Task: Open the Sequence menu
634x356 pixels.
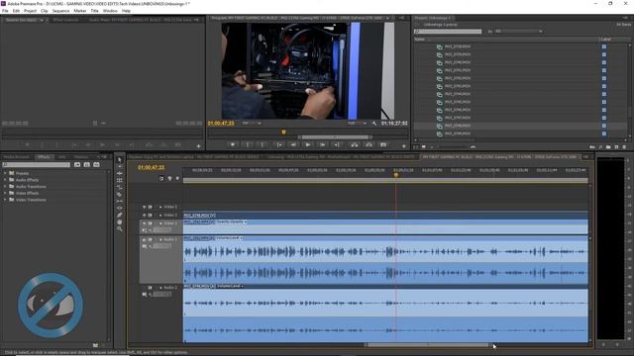Action: (x=61, y=11)
